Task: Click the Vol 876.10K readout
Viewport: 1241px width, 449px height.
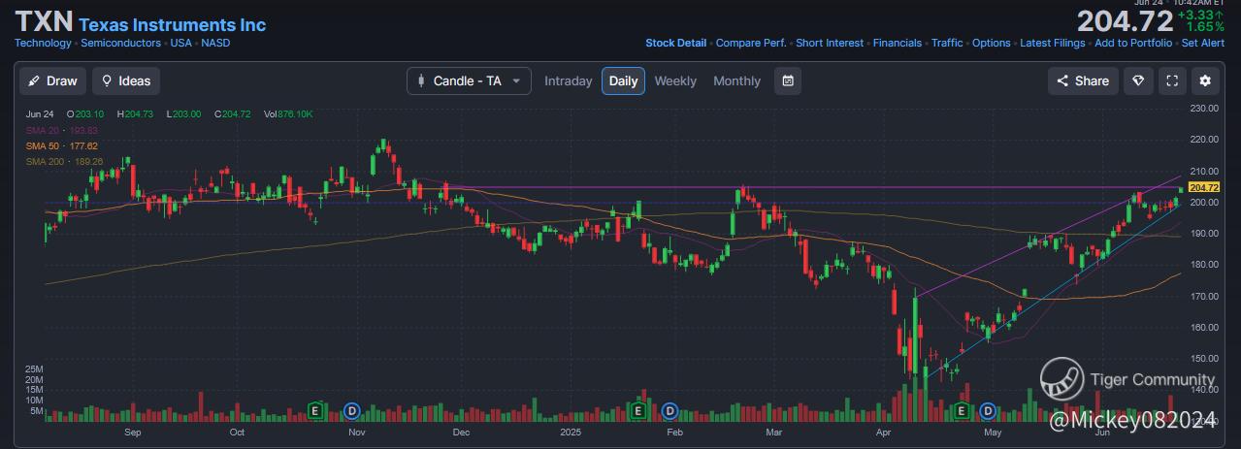Action: pyautogui.click(x=288, y=114)
